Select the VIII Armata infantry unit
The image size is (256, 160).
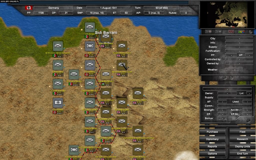(90, 27)
